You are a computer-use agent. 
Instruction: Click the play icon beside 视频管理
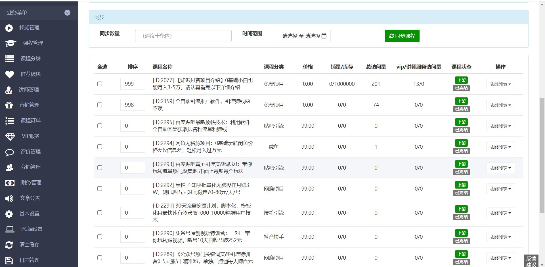pyautogui.click(x=9, y=28)
